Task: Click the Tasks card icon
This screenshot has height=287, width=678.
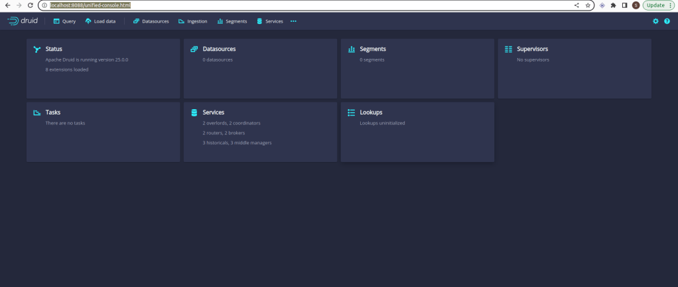Action: click(37, 112)
